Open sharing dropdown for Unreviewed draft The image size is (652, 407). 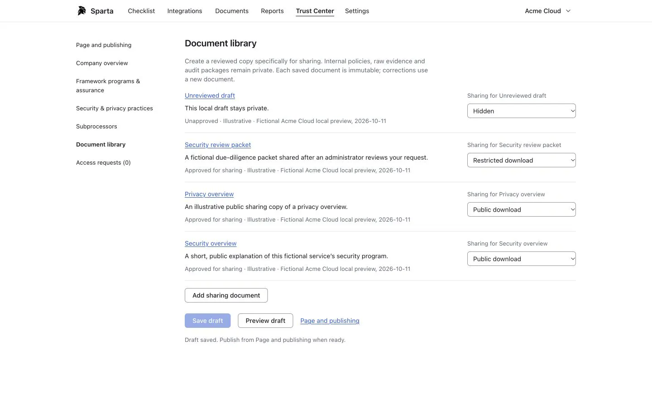(x=521, y=111)
